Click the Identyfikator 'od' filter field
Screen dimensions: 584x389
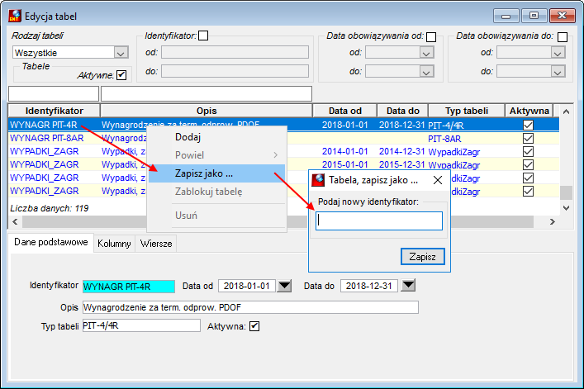235,52
